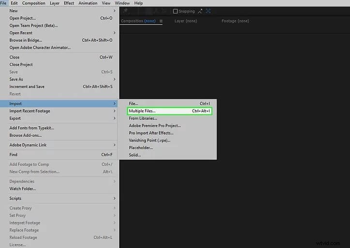
Task: Switch to the Footage (none) tab
Action: coord(235,21)
